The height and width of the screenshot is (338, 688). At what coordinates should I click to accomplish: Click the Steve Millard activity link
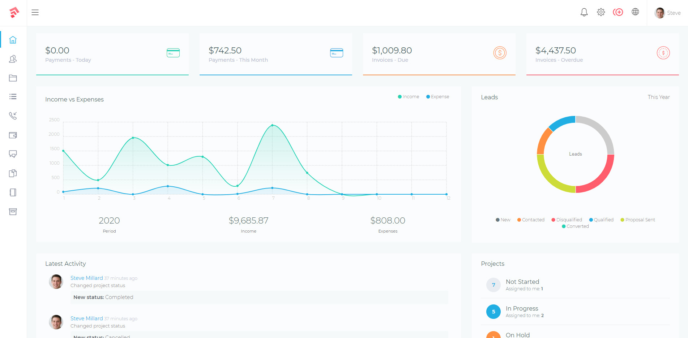pos(87,278)
